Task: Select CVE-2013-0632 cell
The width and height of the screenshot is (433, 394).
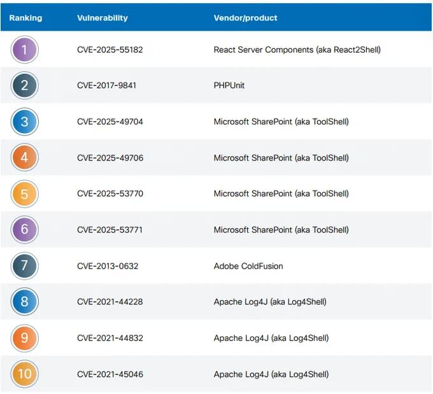Action: click(108, 266)
